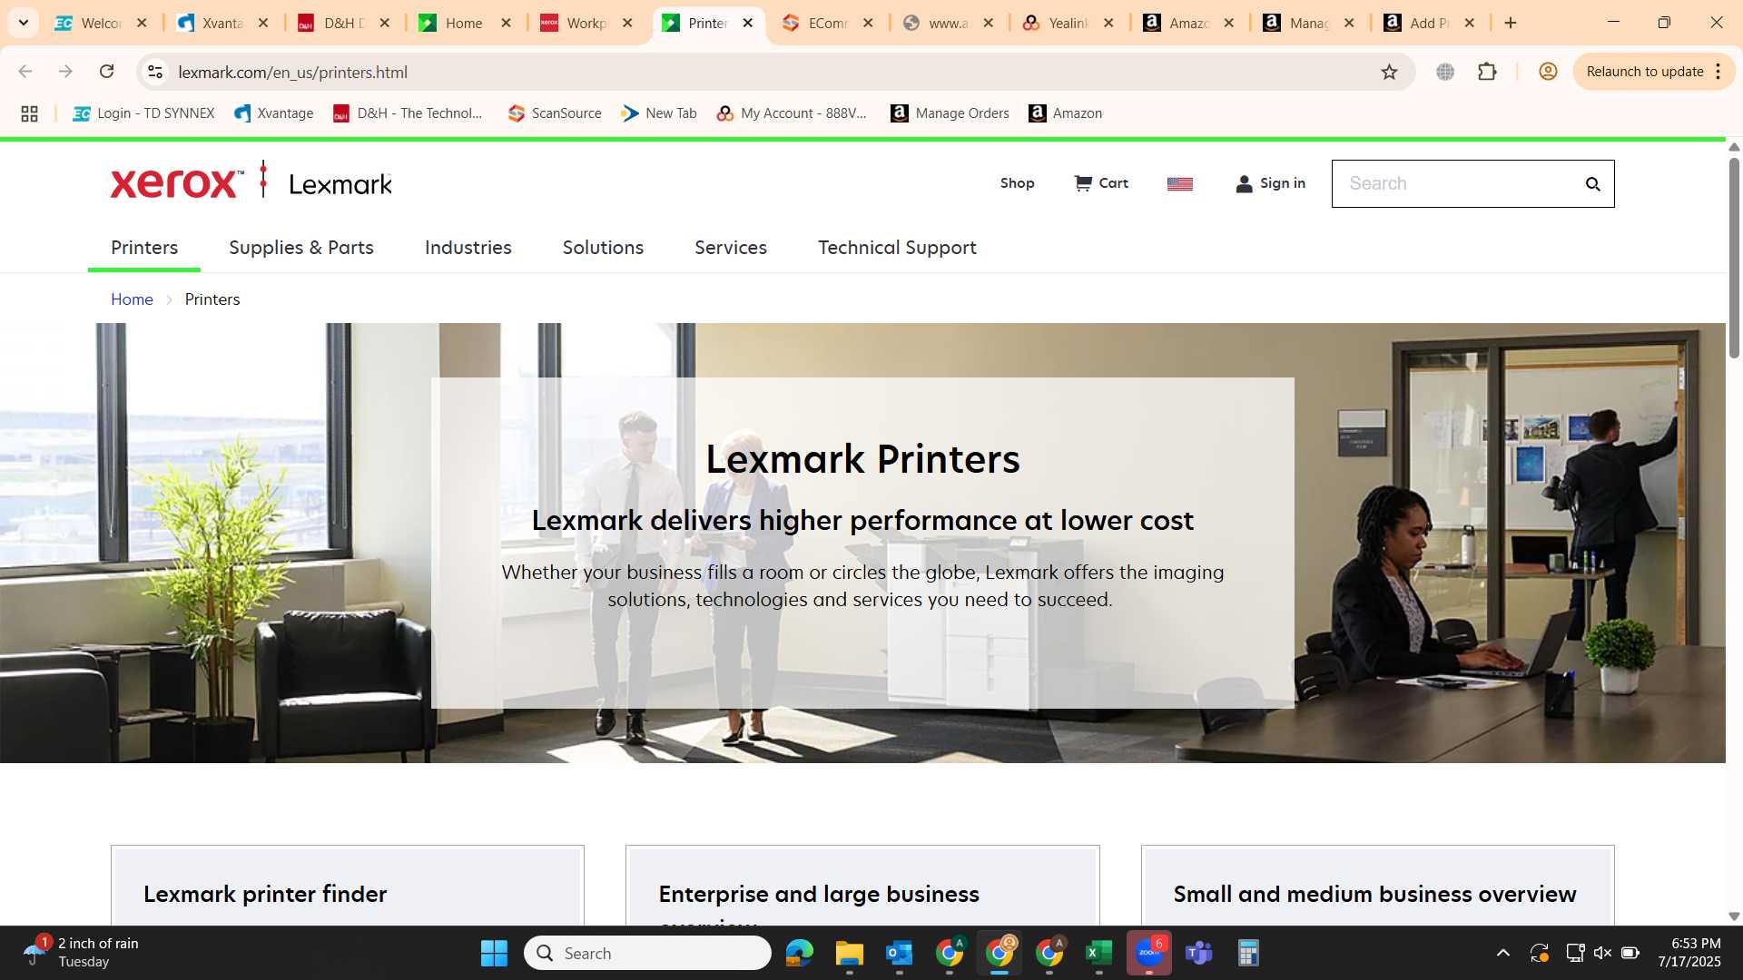
Task: Switch to the Xvantage browser tab
Action: pyautogui.click(x=223, y=23)
